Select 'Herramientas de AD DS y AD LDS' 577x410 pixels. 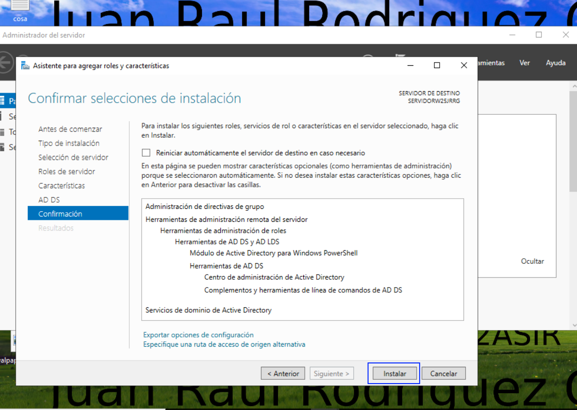(x=227, y=242)
